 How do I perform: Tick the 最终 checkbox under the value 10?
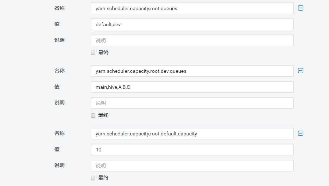point(93,178)
